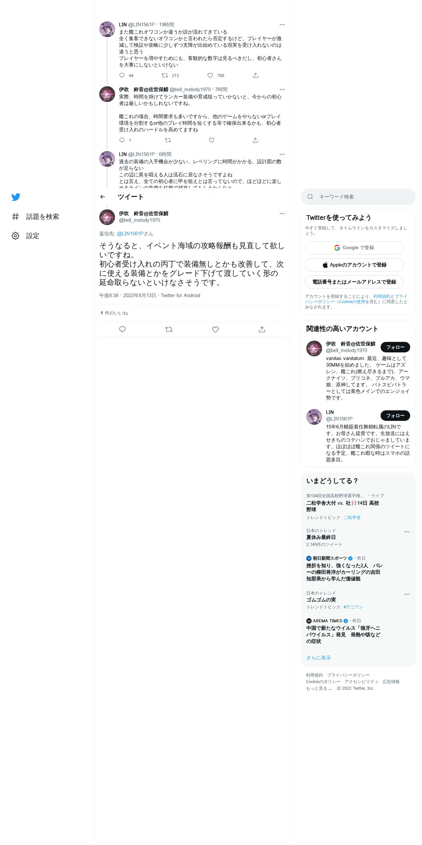Screen dimensions: 422x845
Task: Open the @LIN1561P reply mention link
Action: [x=130, y=234]
